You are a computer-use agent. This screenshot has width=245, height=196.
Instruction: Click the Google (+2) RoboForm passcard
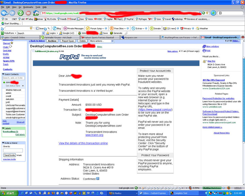coord(67,33)
